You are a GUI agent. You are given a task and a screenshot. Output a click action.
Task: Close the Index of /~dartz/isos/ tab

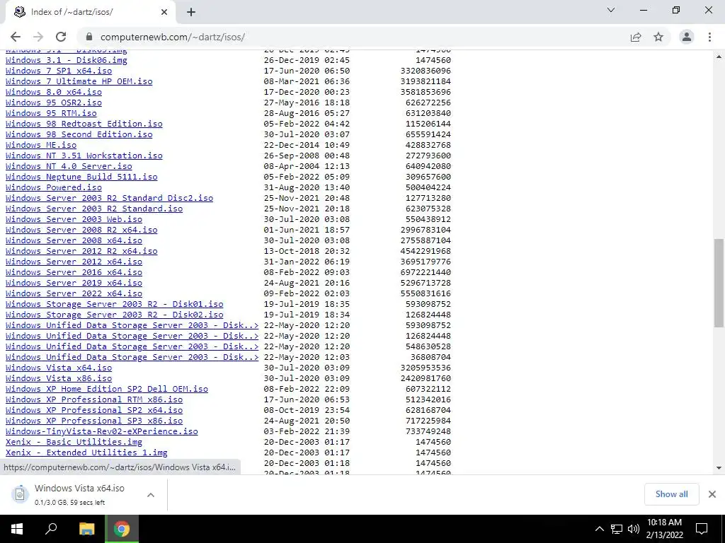click(x=164, y=12)
